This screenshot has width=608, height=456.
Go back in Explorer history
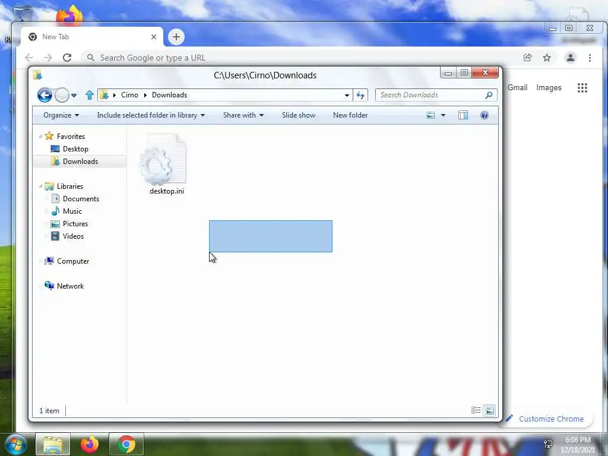(45, 95)
